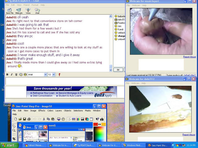Switch to Yahoo! Messenger taskbar button
This screenshot has height=148, width=198.
[34, 145]
